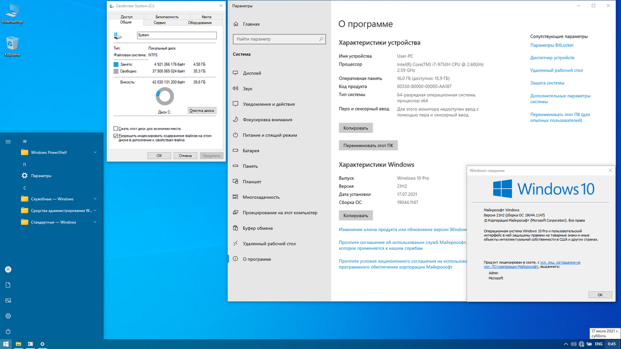Click the Documents icon in Start sidebar

(8, 285)
